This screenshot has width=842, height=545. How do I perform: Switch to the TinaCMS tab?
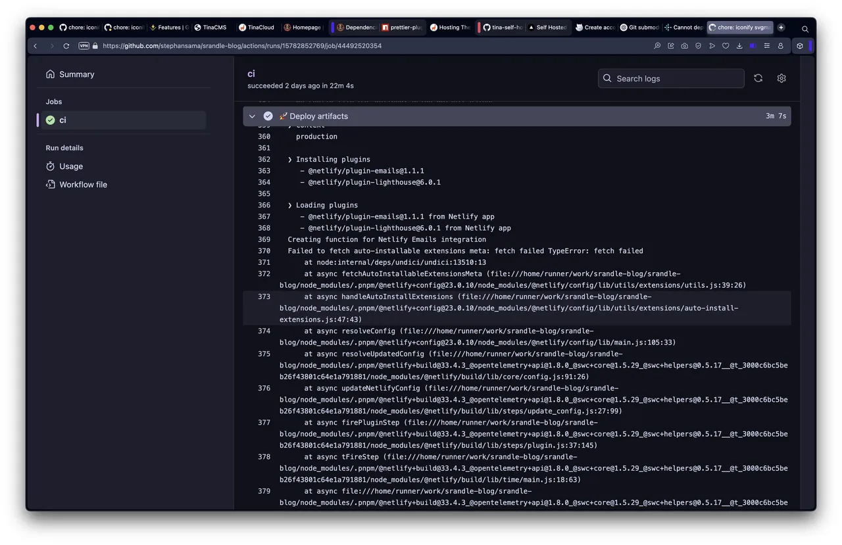click(x=214, y=28)
